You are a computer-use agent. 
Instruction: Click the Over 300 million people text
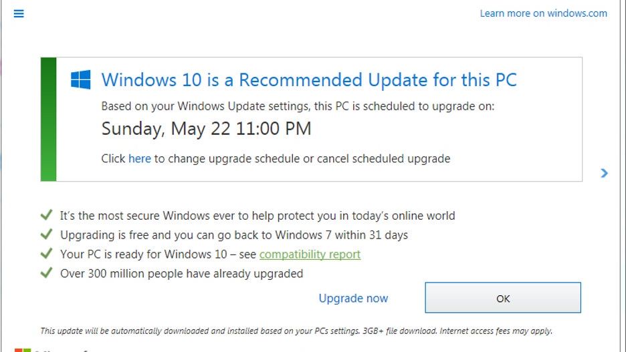[x=182, y=273]
